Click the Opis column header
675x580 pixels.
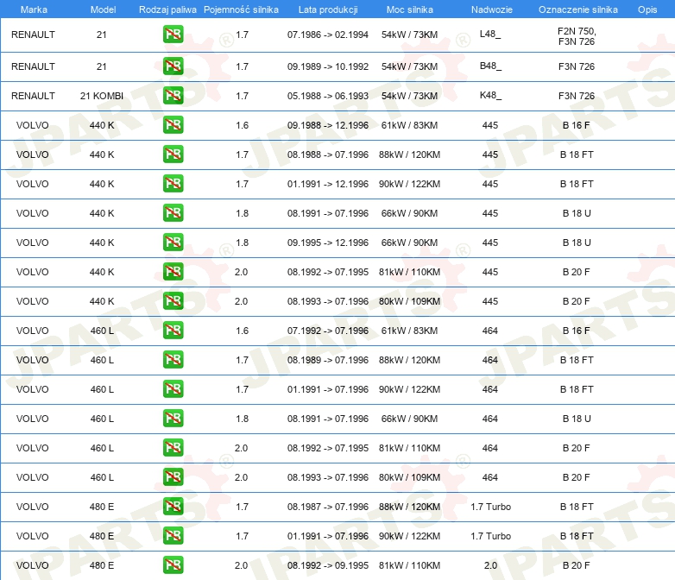point(647,9)
